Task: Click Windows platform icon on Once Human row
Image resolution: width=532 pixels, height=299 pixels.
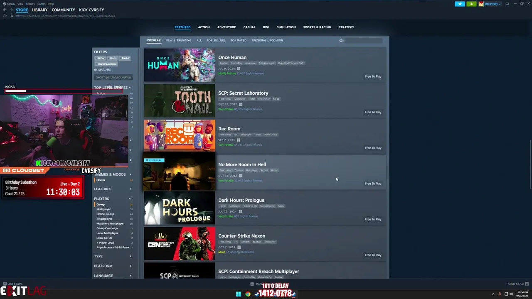Action: [x=239, y=69]
